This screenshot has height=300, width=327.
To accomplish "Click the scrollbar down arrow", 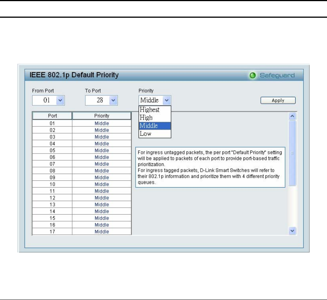I will (x=292, y=231).
